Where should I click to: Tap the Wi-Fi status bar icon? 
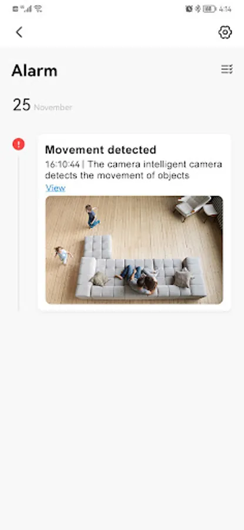[38, 9]
